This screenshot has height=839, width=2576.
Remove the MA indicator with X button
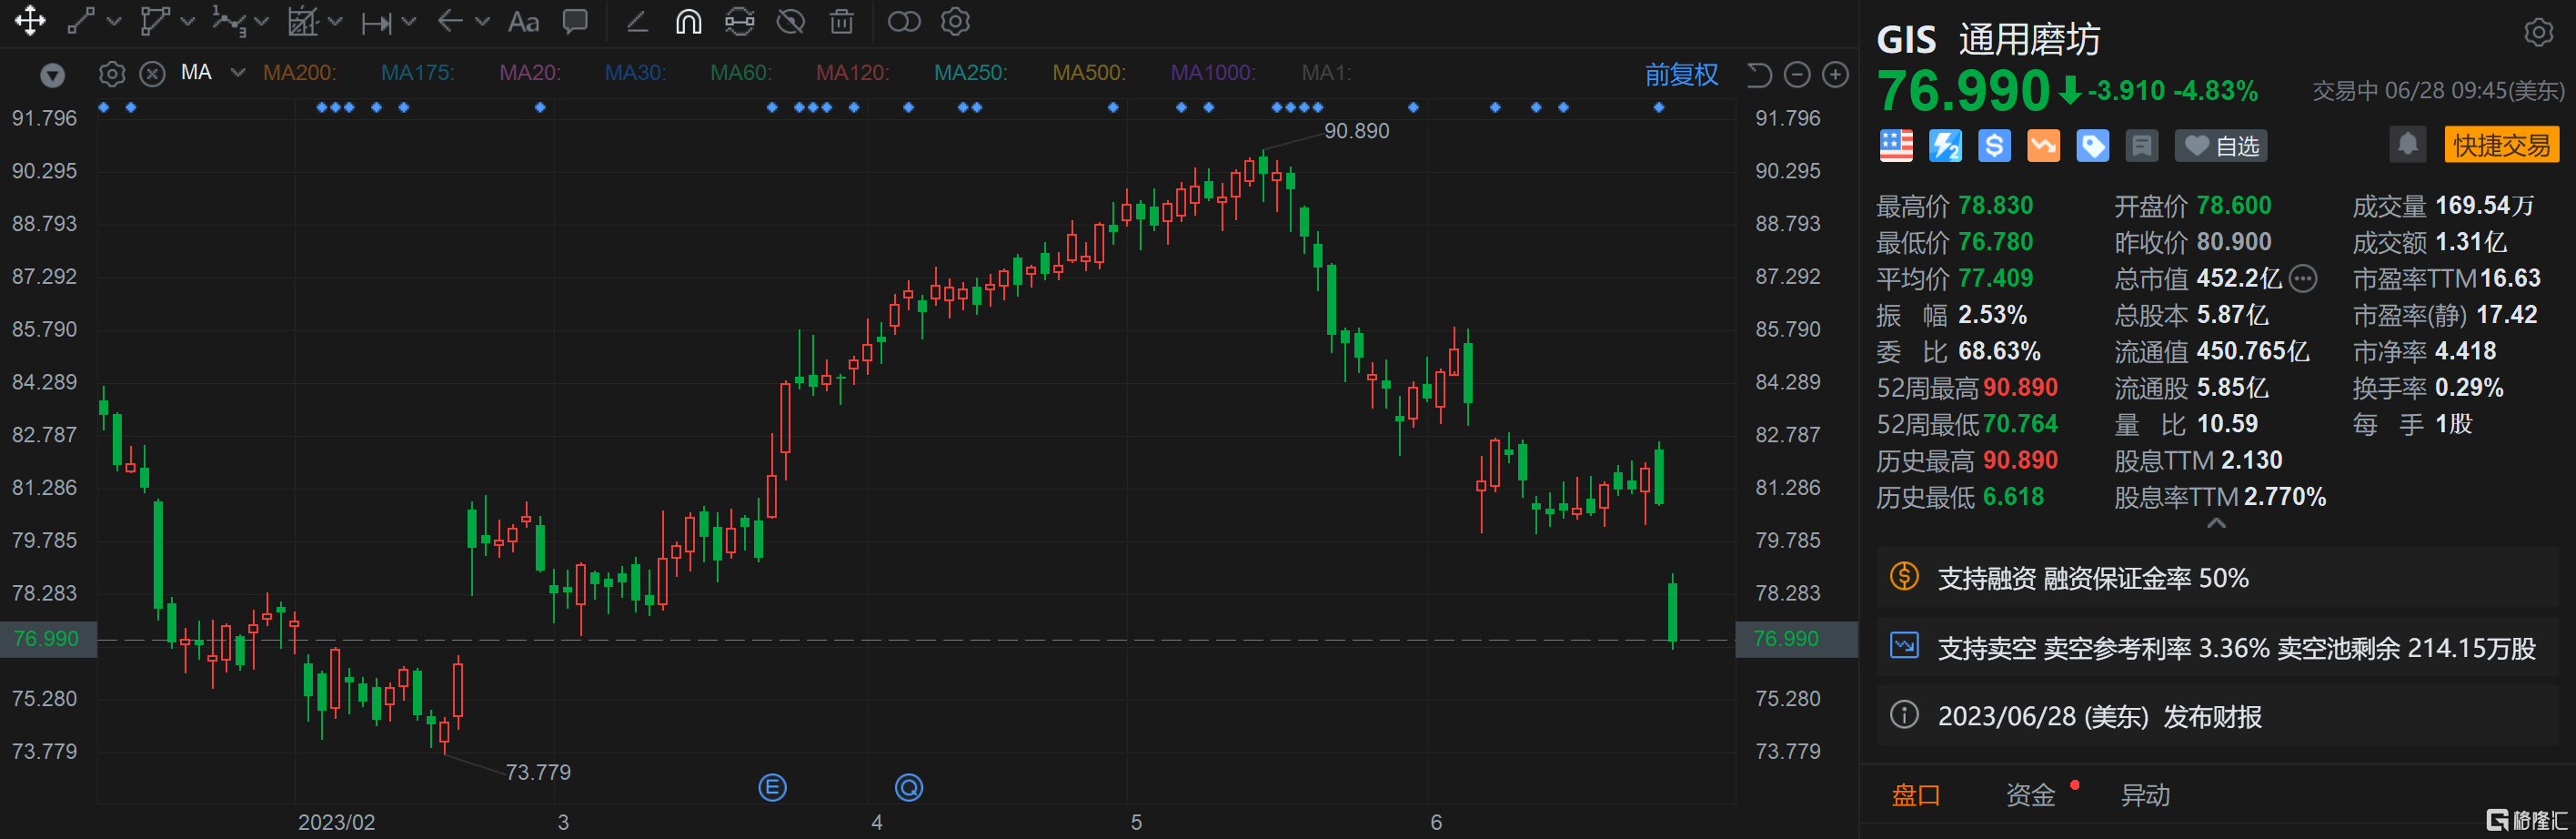152,74
